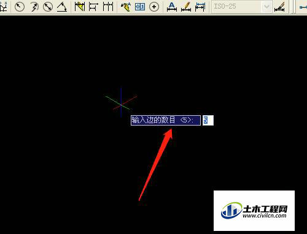The height and width of the screenshot is (234, 307).
Task: Select the Angular dimension tool
Action: (62, 7)
